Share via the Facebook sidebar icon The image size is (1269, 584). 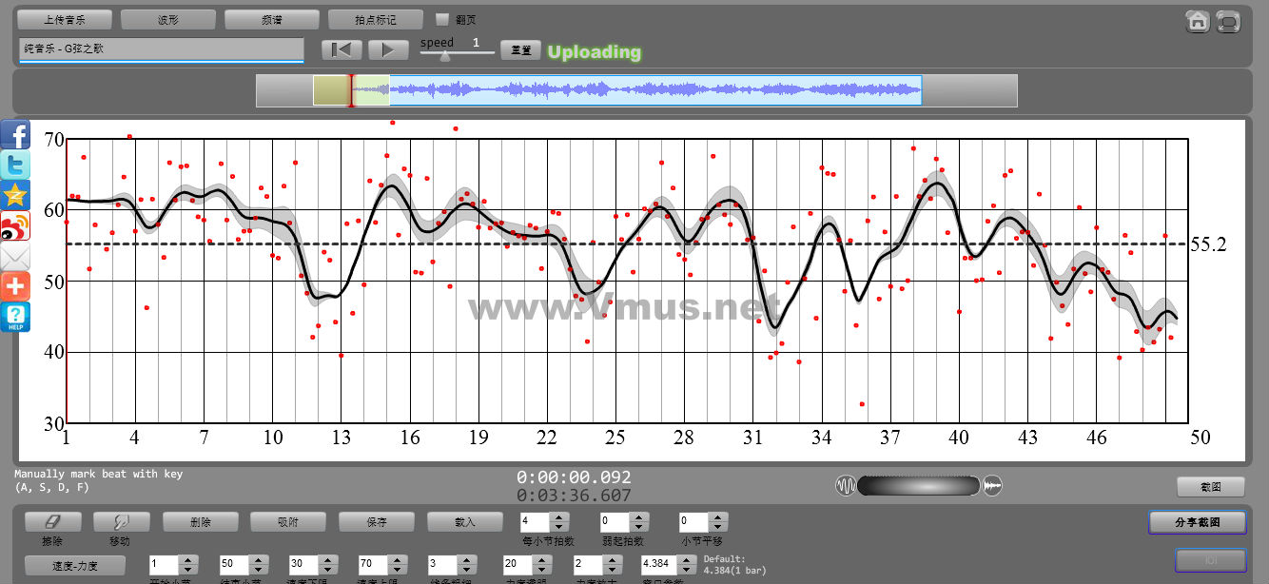pyautogui.click(x=15, y=134)
